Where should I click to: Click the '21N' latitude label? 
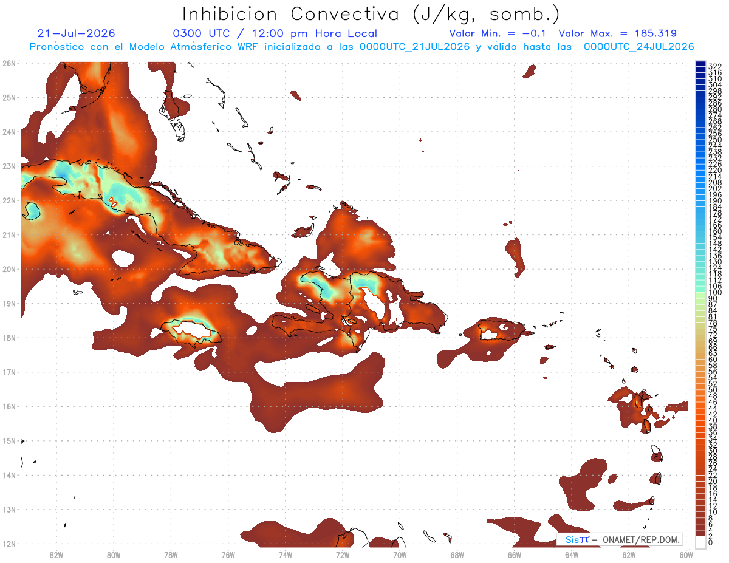9,234
